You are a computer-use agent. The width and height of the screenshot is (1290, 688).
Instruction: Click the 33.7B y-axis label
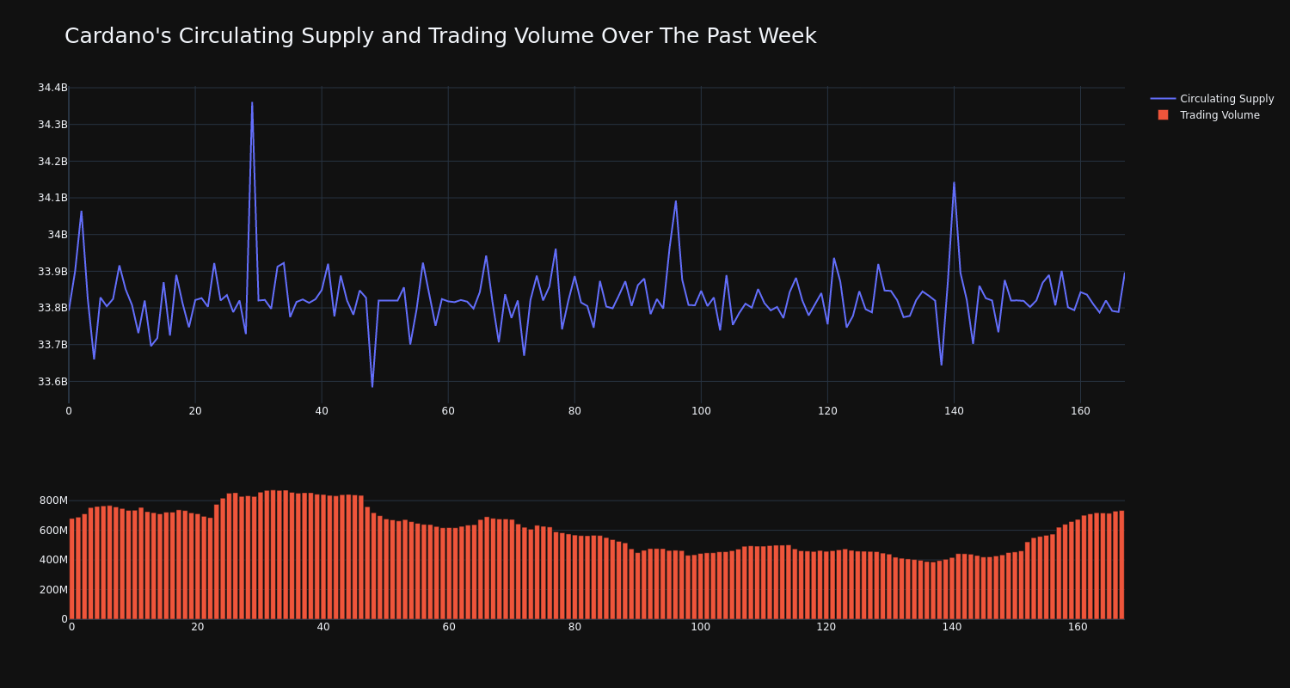tap(52, 345)
